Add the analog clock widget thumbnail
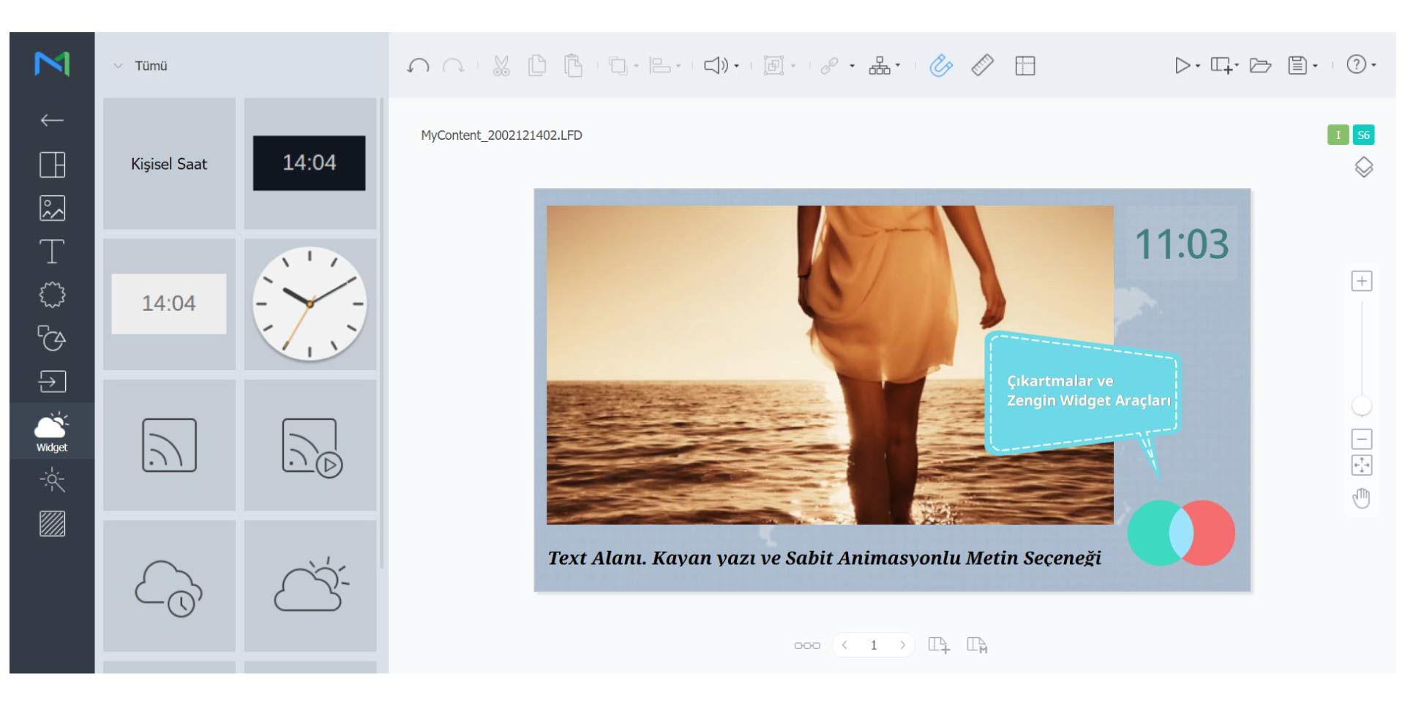 click(x=310, y=304)
